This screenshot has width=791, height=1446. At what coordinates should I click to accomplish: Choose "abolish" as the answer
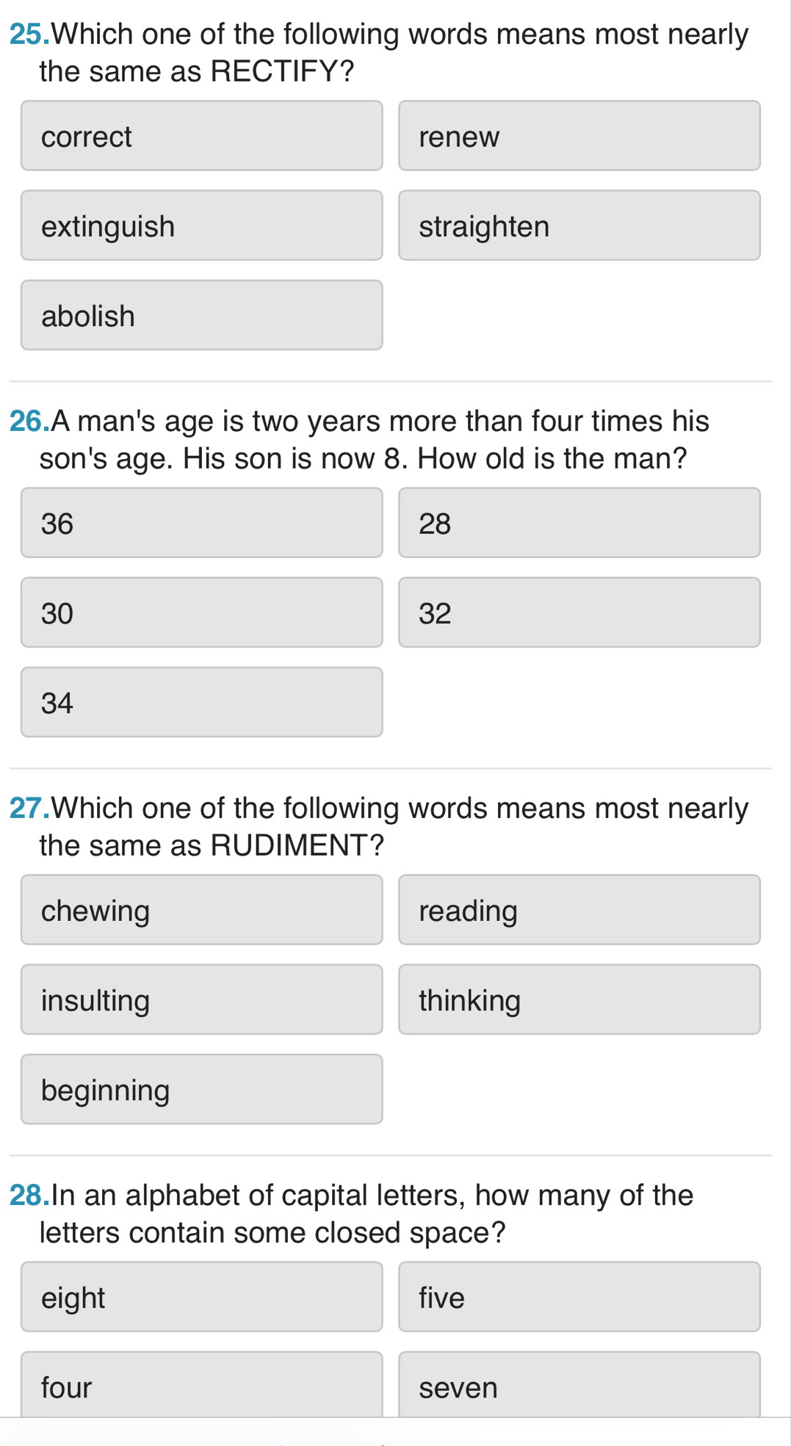click(202, 315)
